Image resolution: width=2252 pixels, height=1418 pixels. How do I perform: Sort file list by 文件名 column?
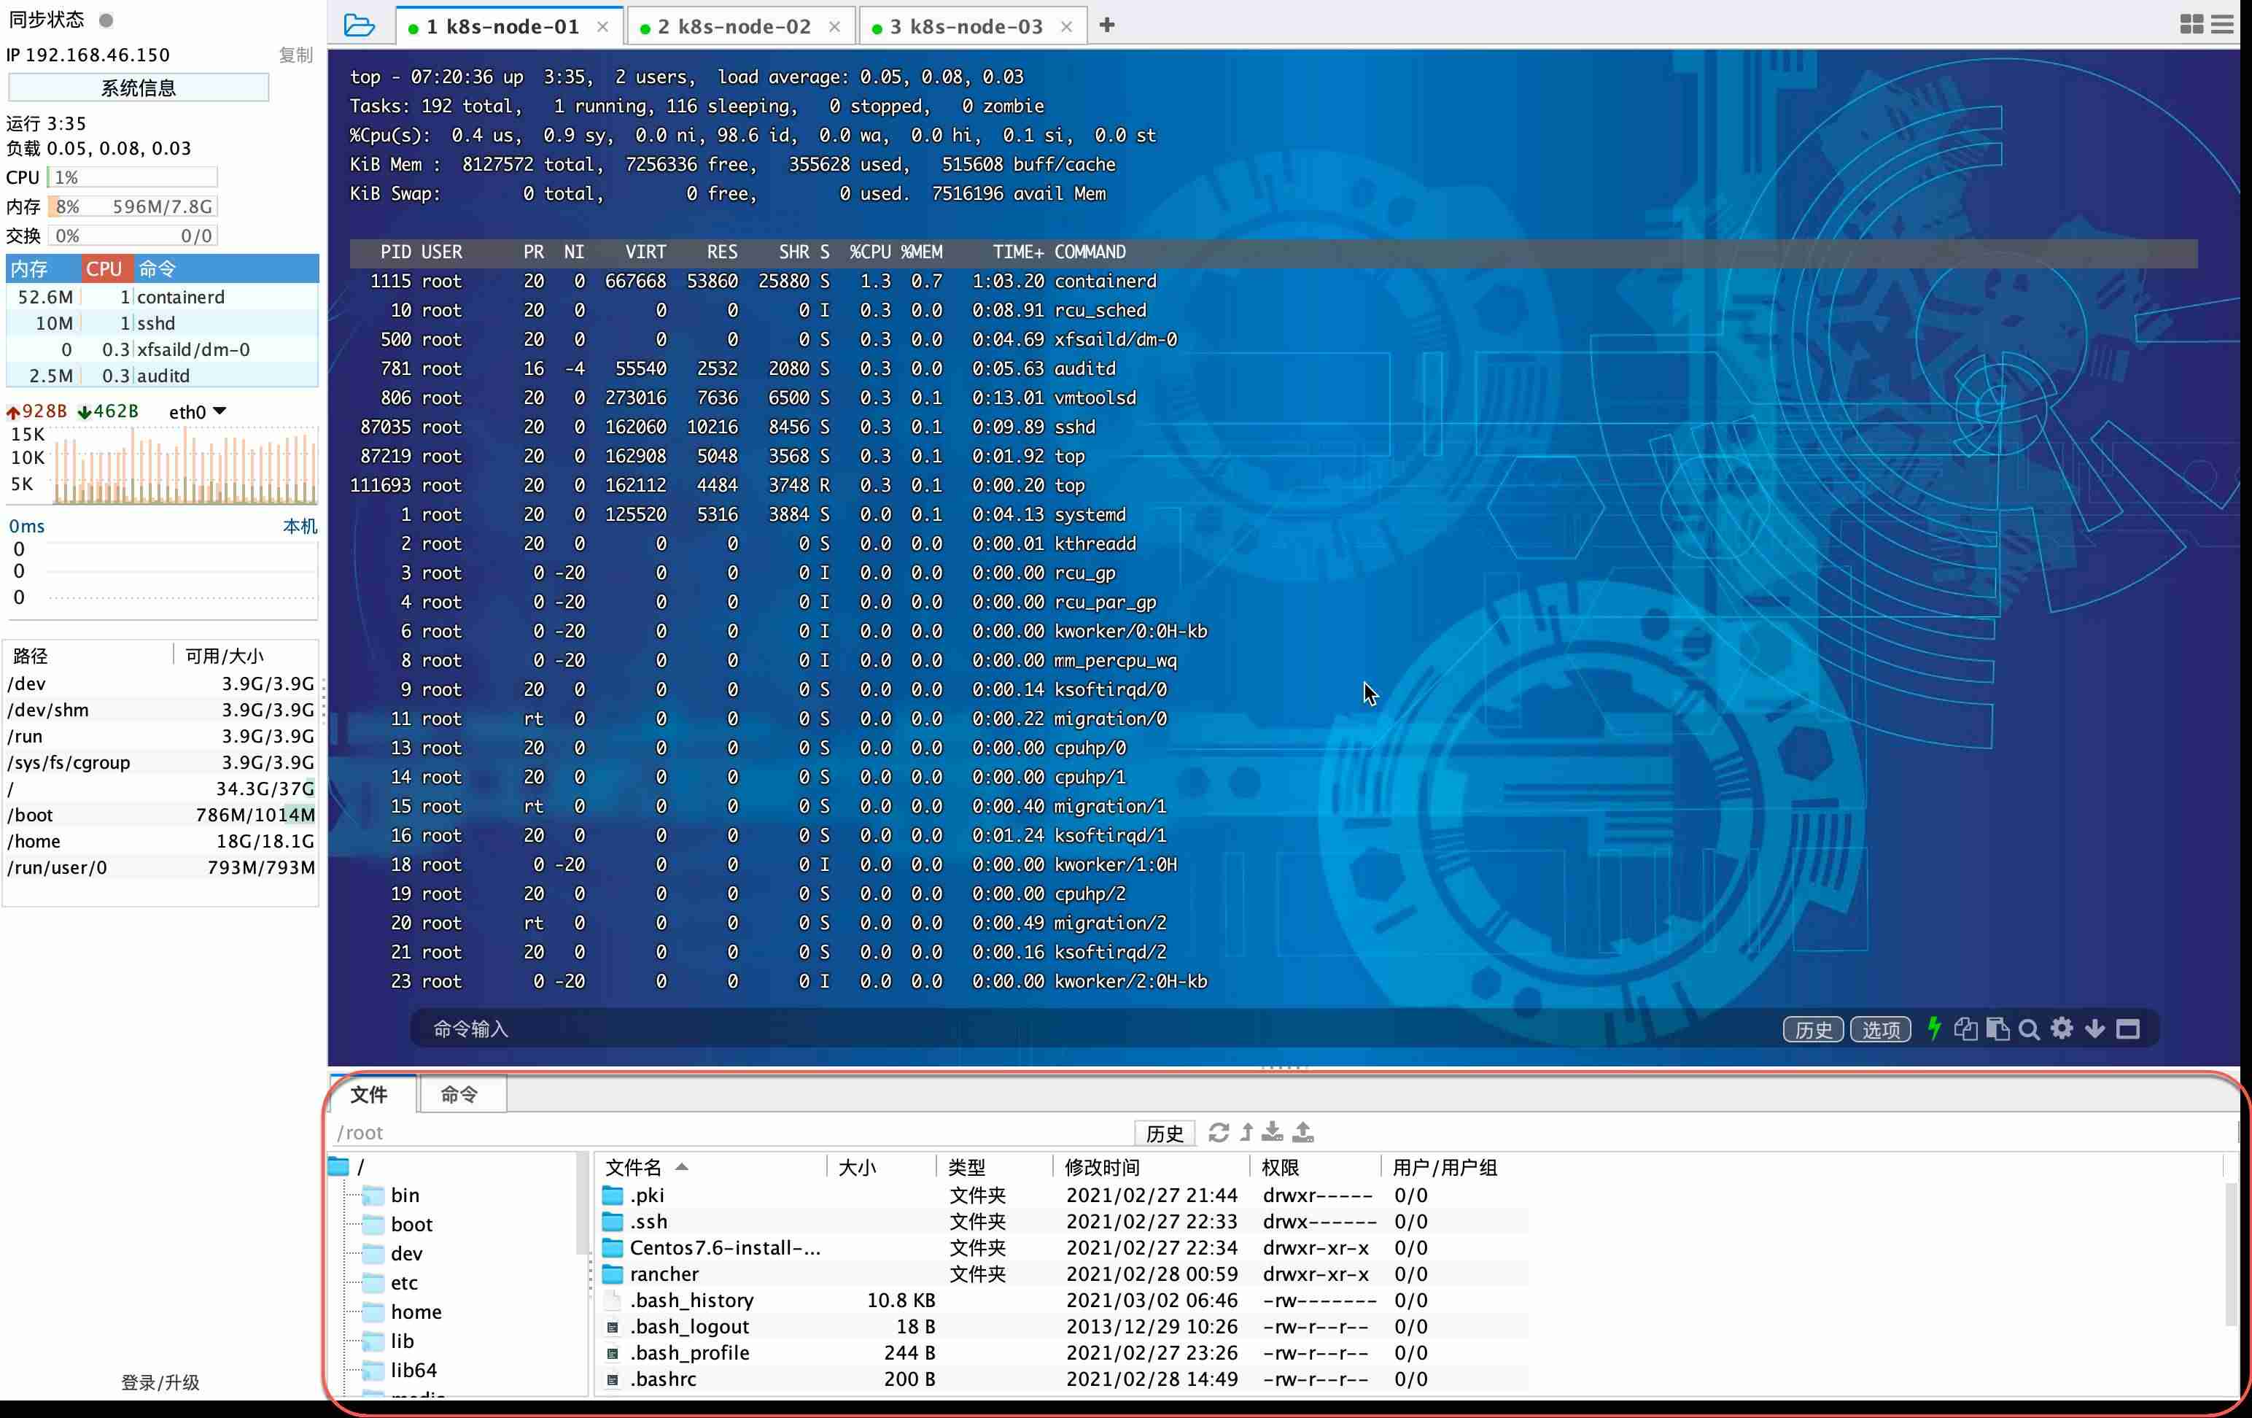coord(711,1167)
